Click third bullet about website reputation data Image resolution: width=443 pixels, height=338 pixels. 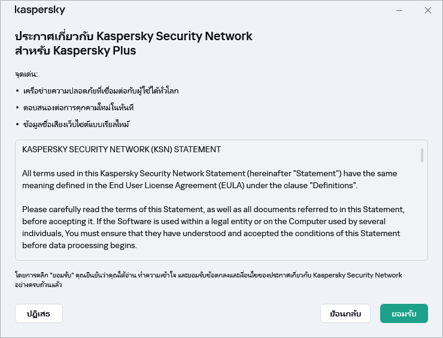(75, 125)
